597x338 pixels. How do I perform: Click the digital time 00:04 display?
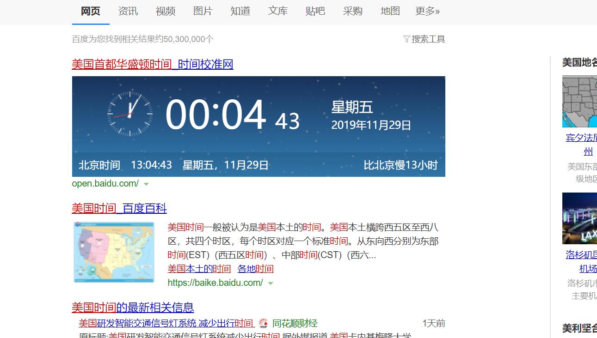point(215,115)
